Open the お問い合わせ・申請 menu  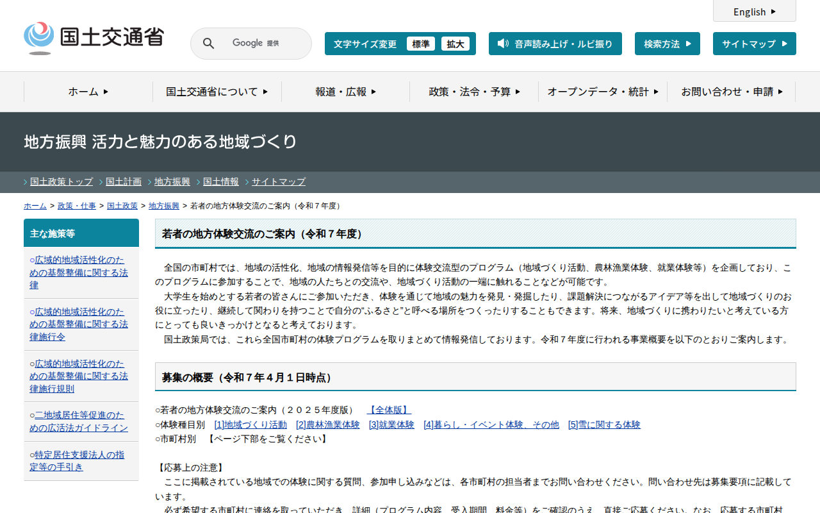(x=731, y=92)
